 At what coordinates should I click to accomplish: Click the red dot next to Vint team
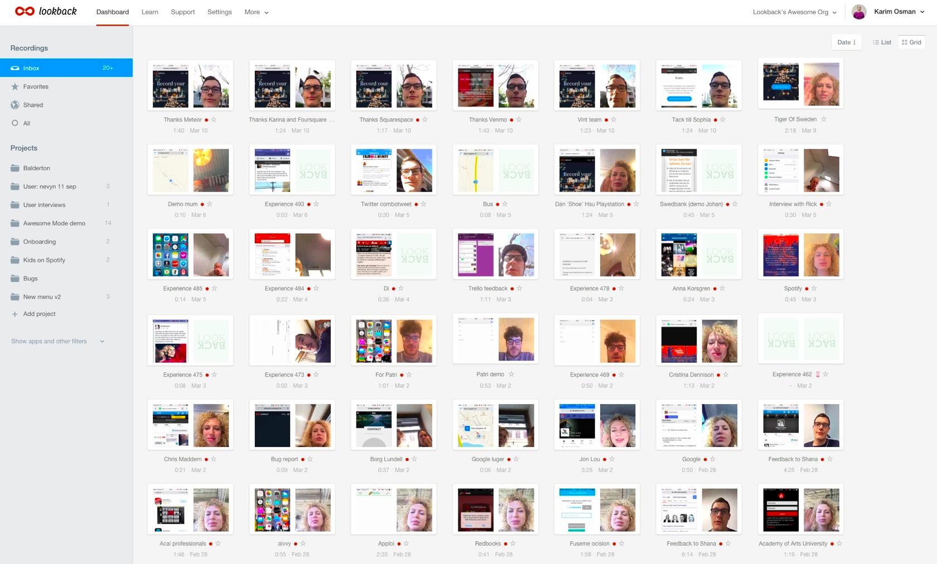coord(606,120)
